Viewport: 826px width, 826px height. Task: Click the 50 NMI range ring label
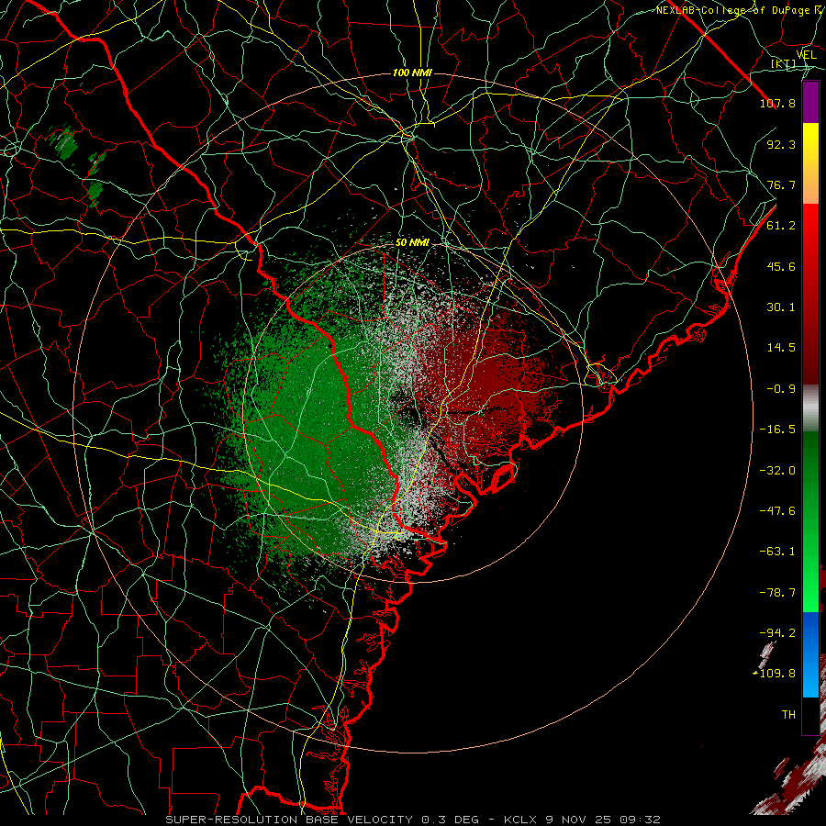[412, 243]
